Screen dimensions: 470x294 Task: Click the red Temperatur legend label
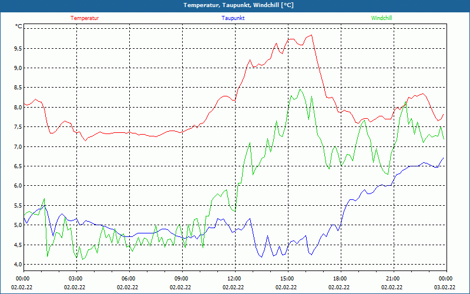(x=85, y=18)
